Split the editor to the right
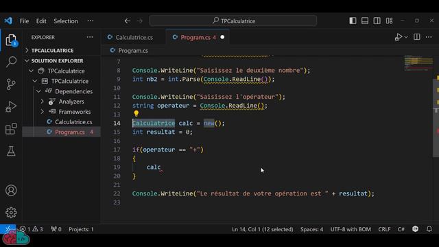This screenshot has width=439, height=247. (x=417, y=37)
